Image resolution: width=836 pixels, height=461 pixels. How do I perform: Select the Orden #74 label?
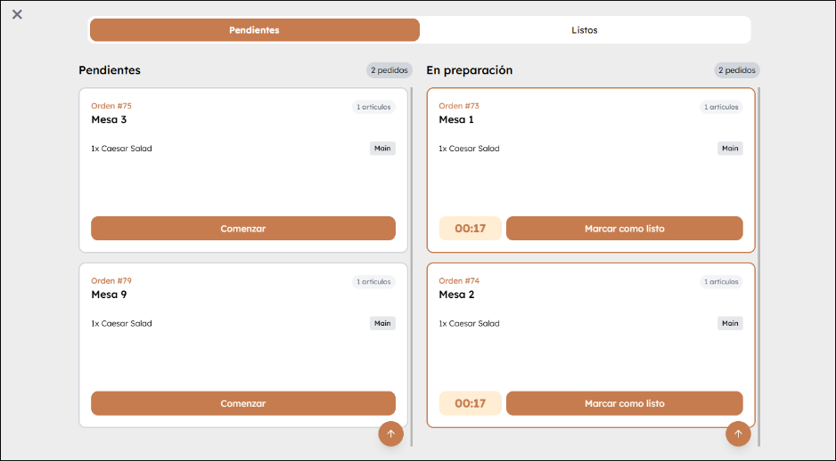pos(459,281)
